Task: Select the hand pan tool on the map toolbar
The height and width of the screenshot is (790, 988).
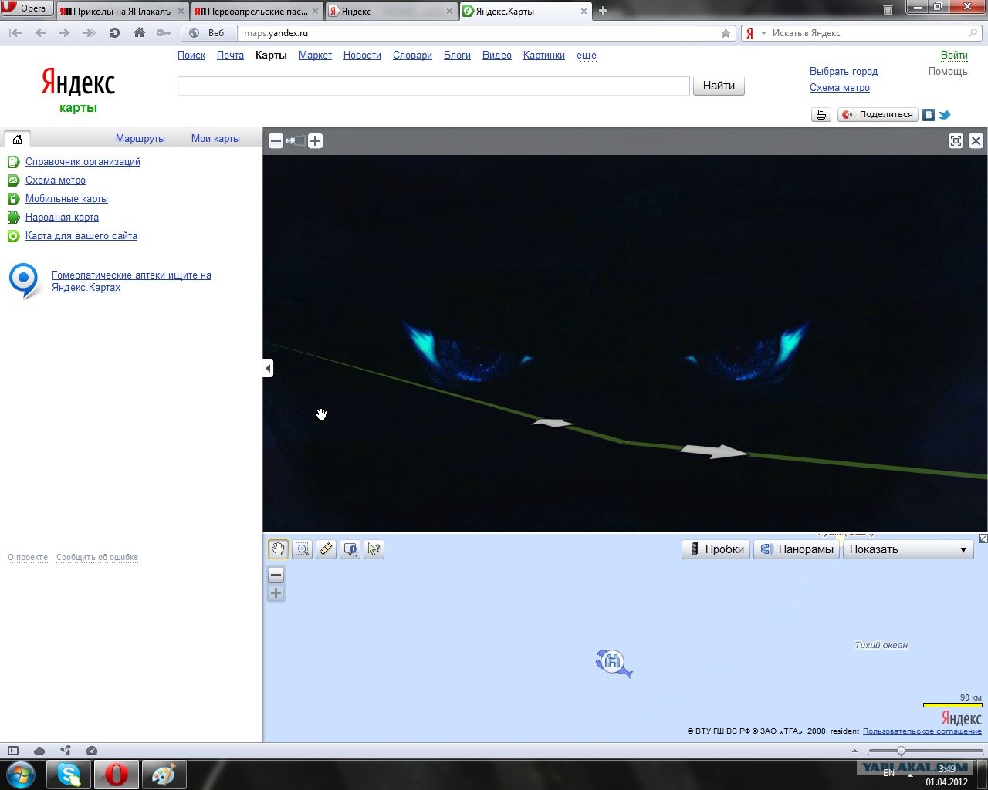Action: (278, 549)
